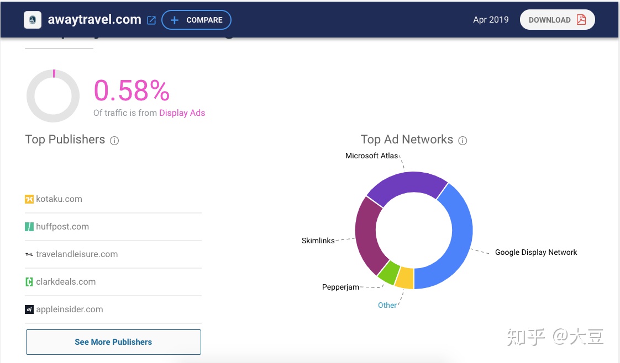
Task: Click the display traffic share donut gauge
Action: 53,96
